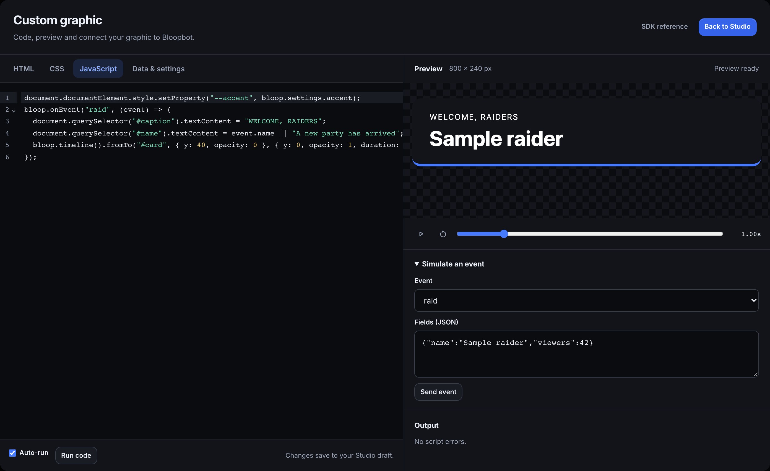Toggle the Auto-run checkbox
The width and height of the screenshot is (770, 471).
(12, 453)
